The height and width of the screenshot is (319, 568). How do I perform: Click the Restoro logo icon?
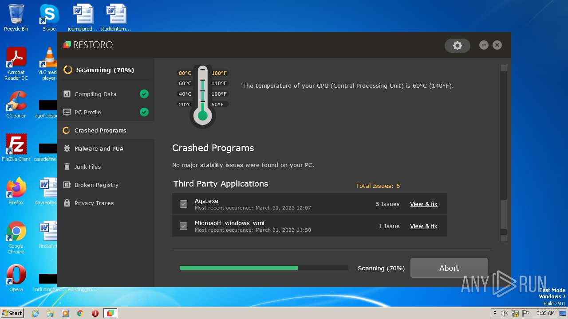(x=67, y=45)
